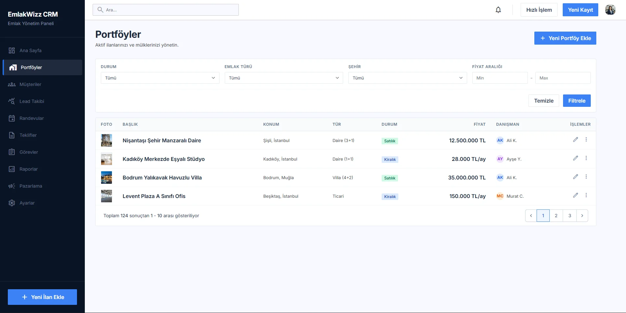Edit the Levent Plaza A Sınıfı Ofis listing

coord(575,195)
